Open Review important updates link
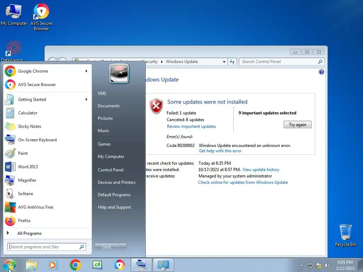 [191, 126]
